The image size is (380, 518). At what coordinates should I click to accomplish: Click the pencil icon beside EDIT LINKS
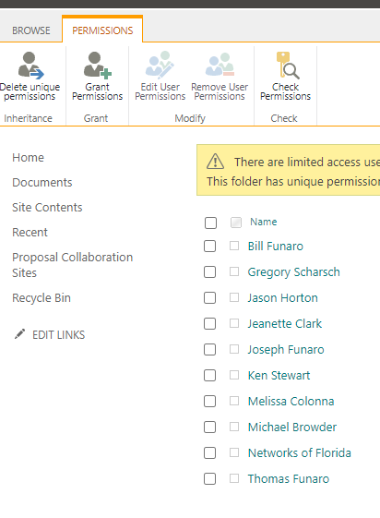[x=19, y=334]
